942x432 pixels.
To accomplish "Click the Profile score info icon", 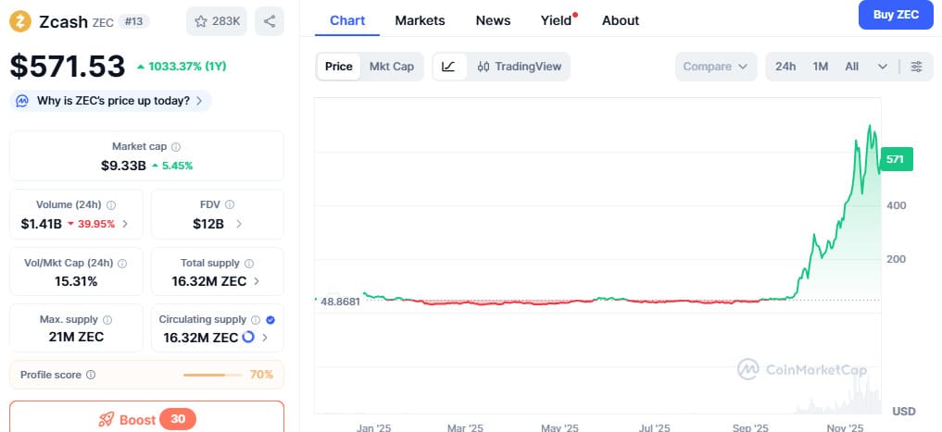I will tap(91, 375).
